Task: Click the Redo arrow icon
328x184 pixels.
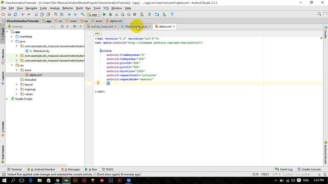Action: click(x=29, y=14)
